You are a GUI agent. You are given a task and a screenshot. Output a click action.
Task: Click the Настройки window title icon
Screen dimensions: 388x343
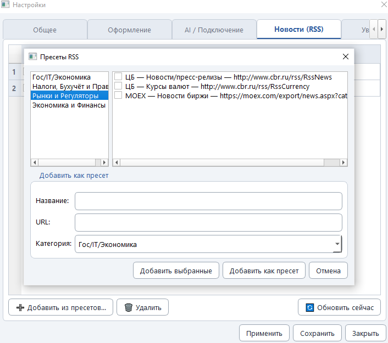pyautogui.click(x=5, y=4)
